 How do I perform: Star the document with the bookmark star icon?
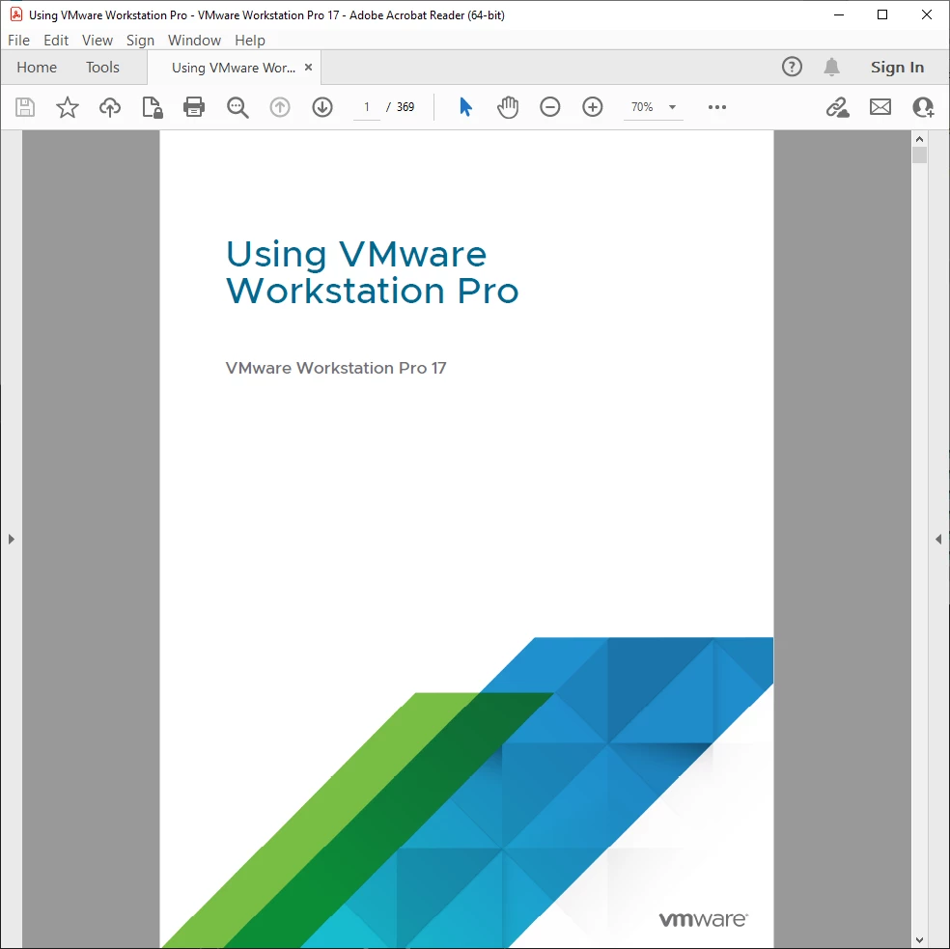click(x=68, y=107)
